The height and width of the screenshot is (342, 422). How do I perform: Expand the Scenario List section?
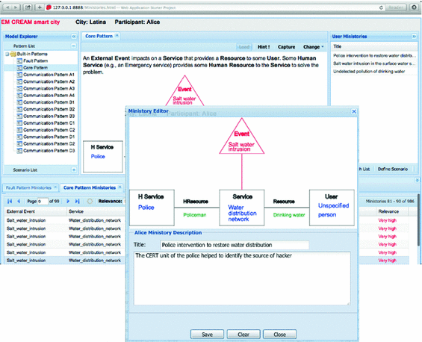[73, 170]
